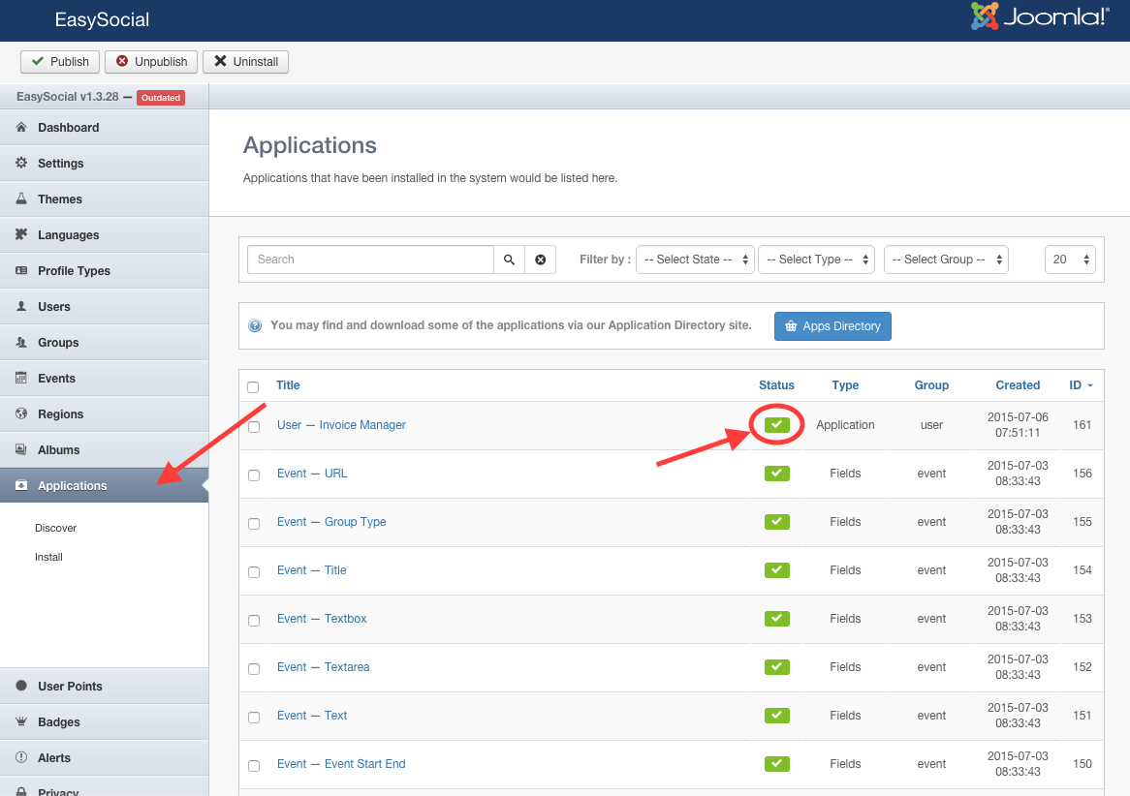Click the Alerts exclamation icon
Viewport: 1130px width, 796px height.
[21, 757]
